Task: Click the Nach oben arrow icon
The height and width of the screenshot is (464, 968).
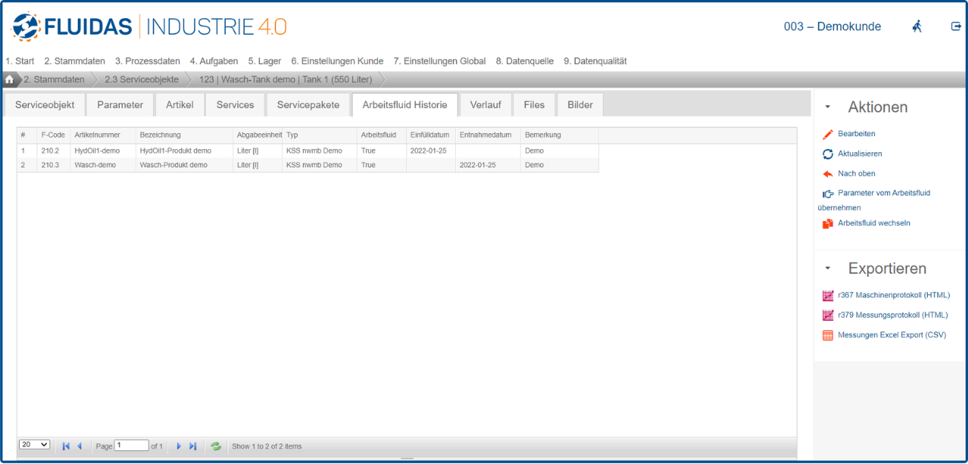Action: coord(828,174)
